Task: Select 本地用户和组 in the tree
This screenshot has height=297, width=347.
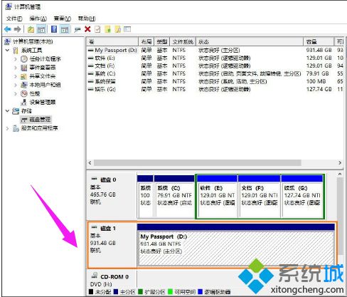Action: pyautogui.click(x=45, y=85)
